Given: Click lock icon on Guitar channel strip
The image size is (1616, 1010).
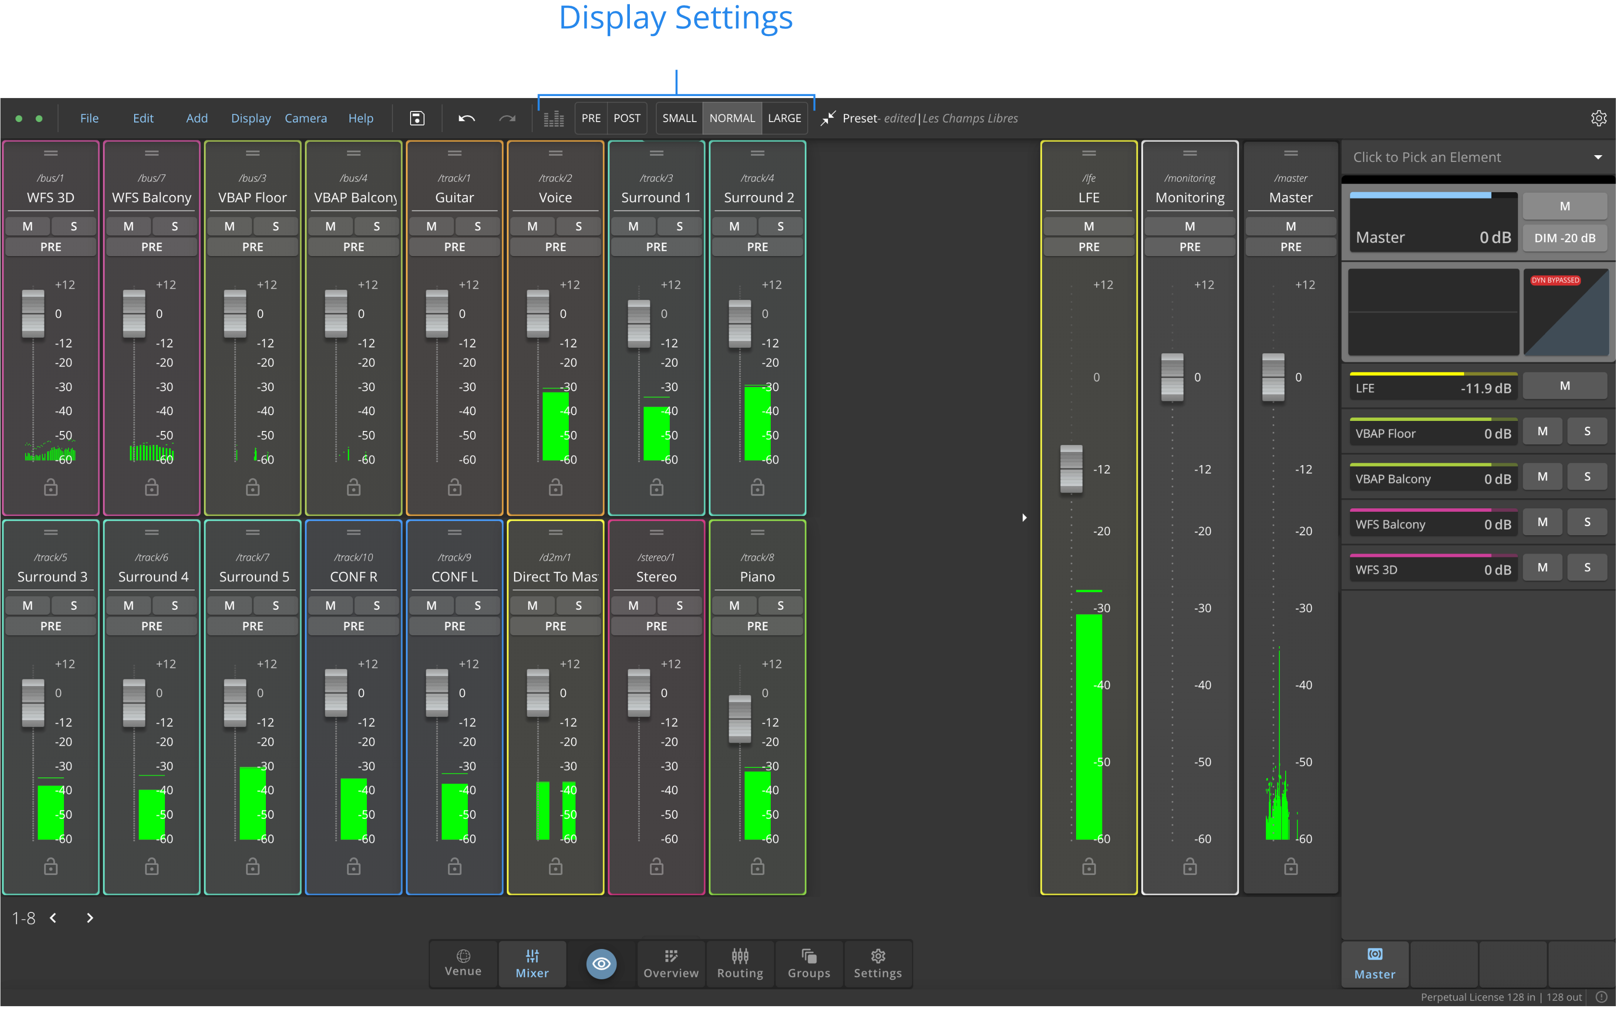Looking at the screenshot, I should coord(454,488).
